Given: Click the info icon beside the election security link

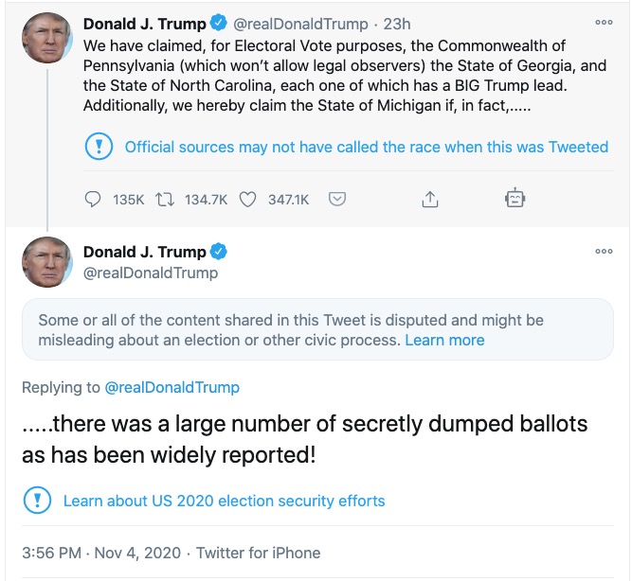Looking at the screenshot, I should point(36,501).
